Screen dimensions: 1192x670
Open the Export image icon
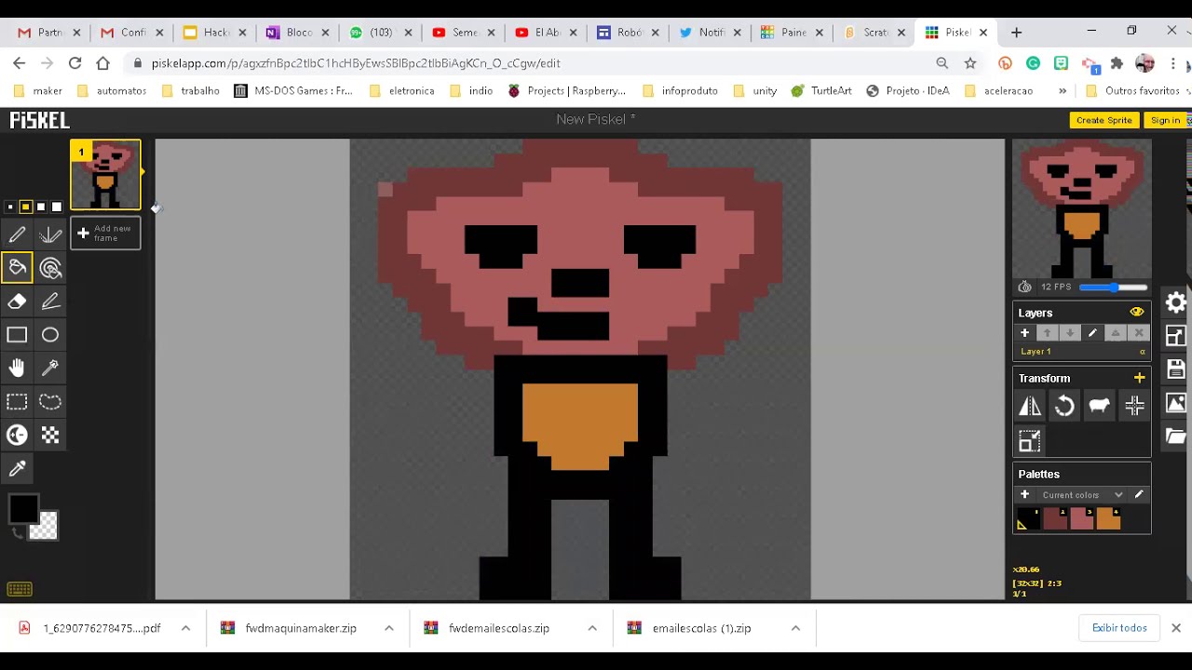1176,403
